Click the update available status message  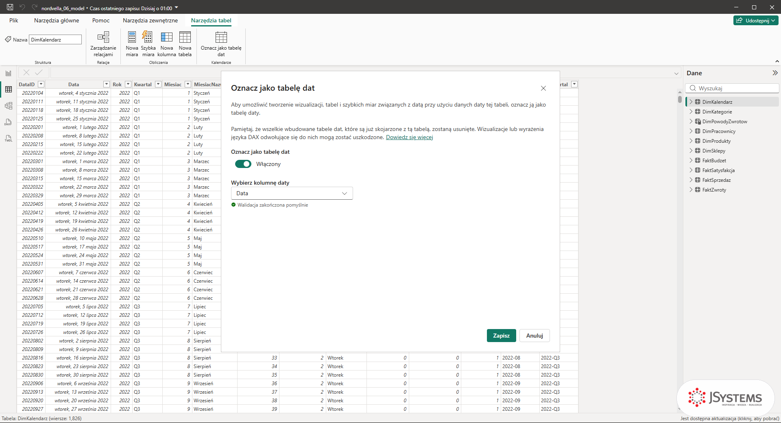[730, 419]
